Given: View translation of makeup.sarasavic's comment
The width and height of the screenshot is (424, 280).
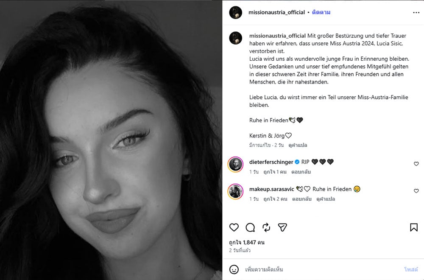Looking at the screenshot, I should click(326, 199).
